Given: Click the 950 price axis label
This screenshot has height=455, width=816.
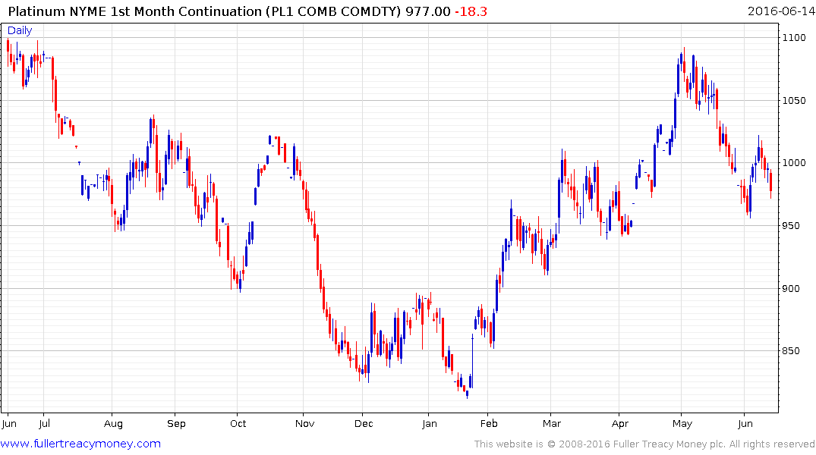Looking at the screenshot, I should (x=791, y=226).
